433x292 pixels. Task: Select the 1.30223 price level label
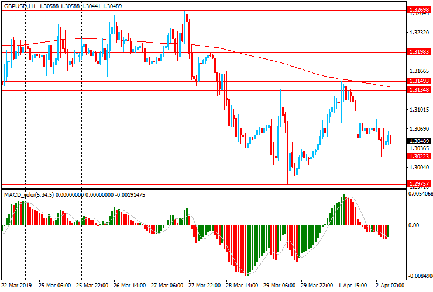pyautogui.click(x=419, y=157)
